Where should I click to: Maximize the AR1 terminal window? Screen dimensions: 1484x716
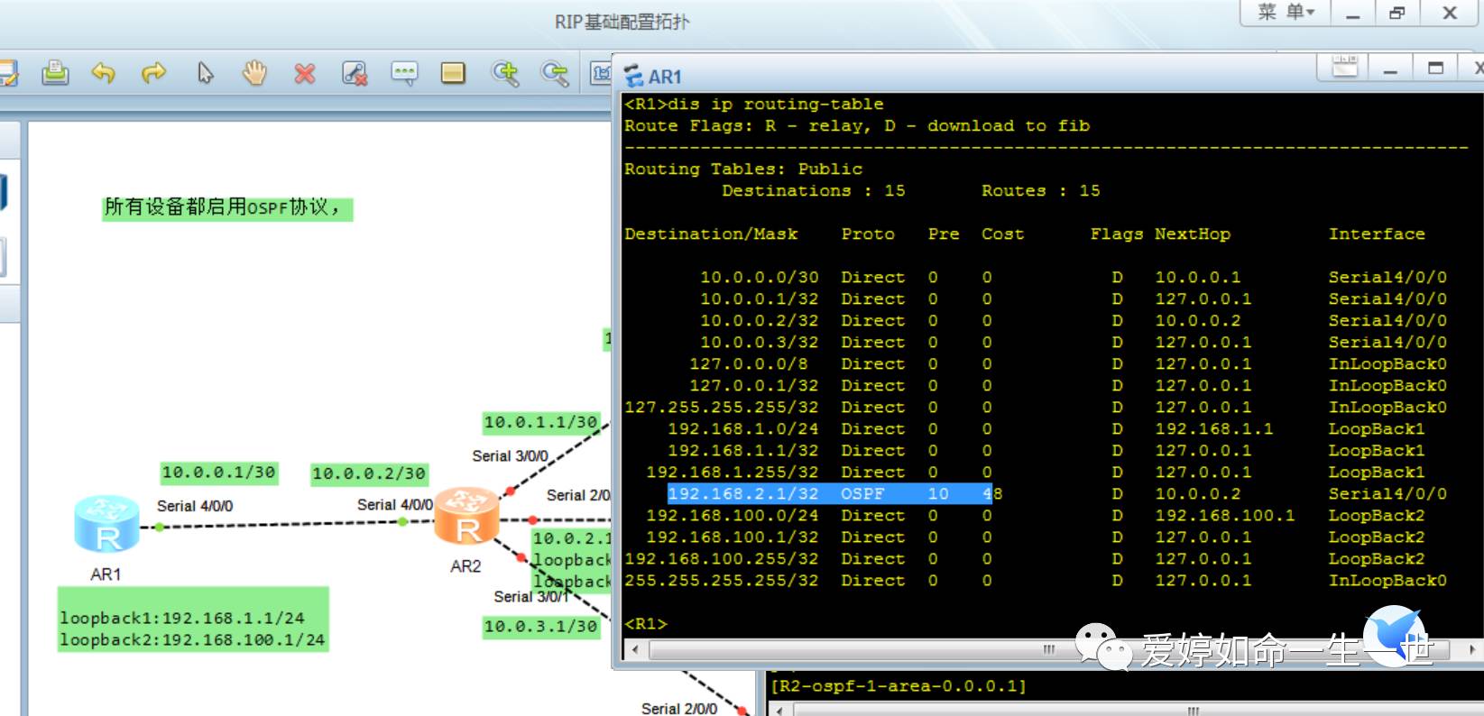pyautogui.click(x=1435, y=68)
